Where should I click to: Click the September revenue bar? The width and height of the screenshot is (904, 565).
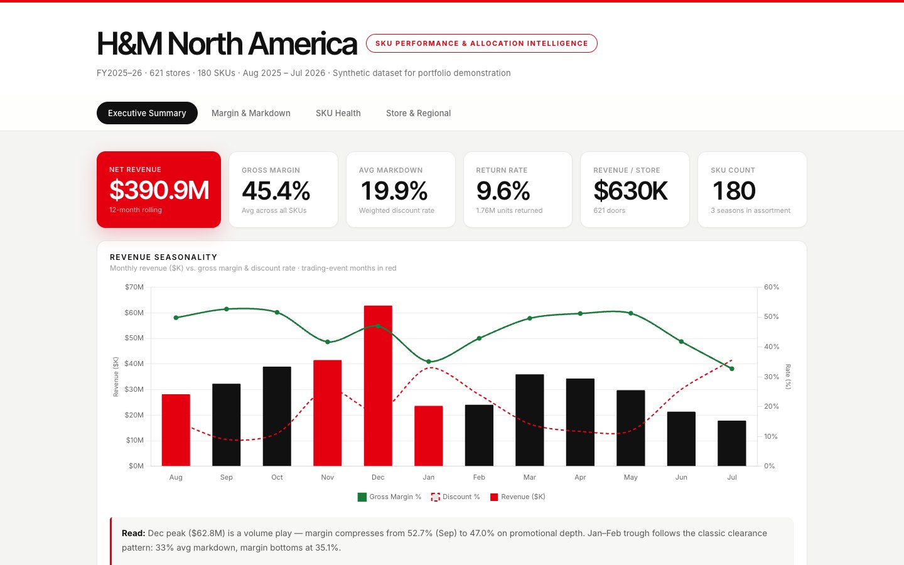227,425
